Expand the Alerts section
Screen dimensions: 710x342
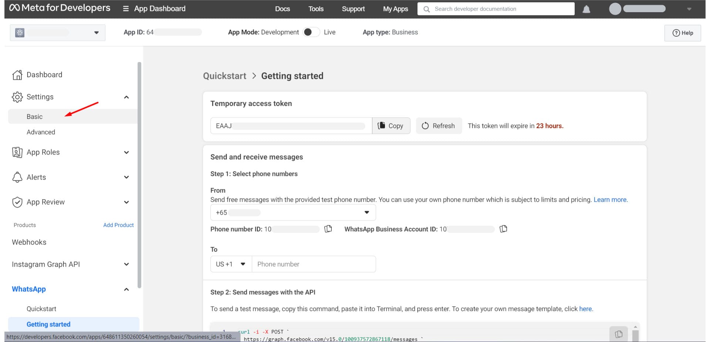click(126, 177)
